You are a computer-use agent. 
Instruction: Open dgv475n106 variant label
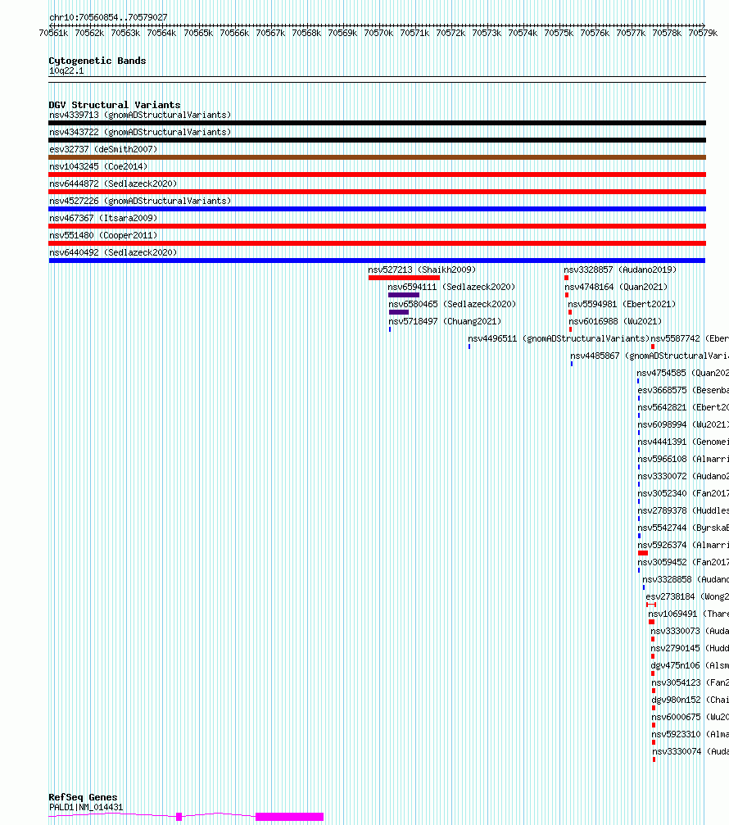(690, 665)
